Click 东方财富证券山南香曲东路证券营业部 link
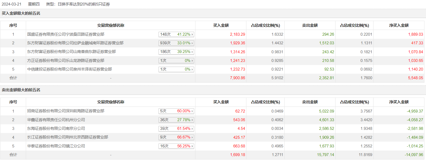The width and height of the screenshot is (426, 160). pos(71,52)
